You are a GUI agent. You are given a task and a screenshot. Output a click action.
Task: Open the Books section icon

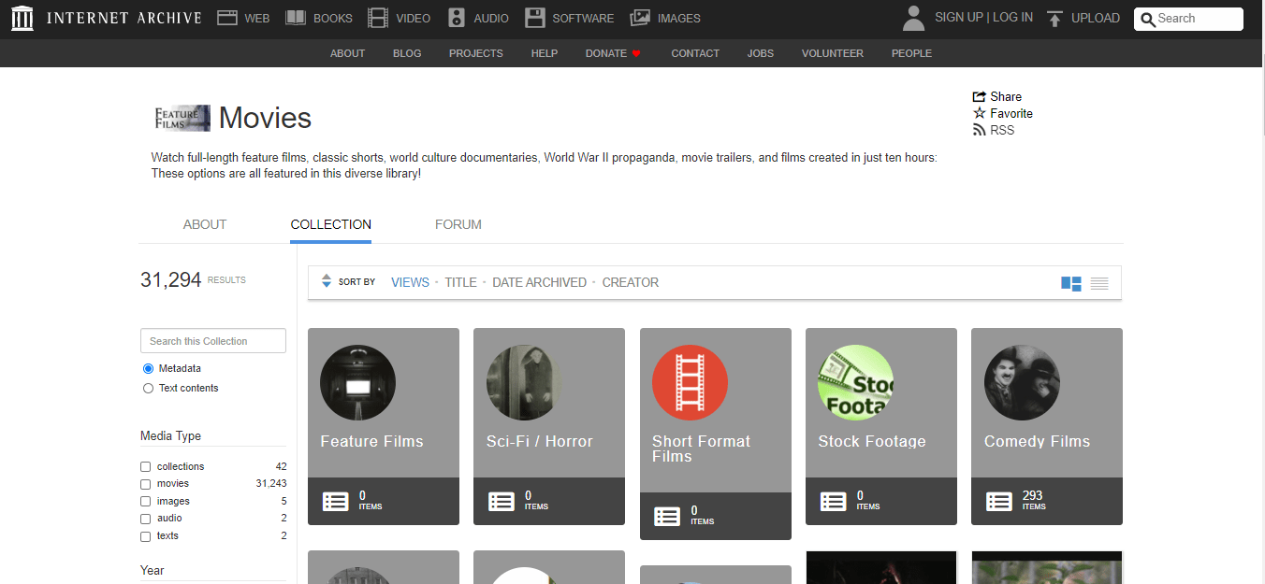coord(296,18)
